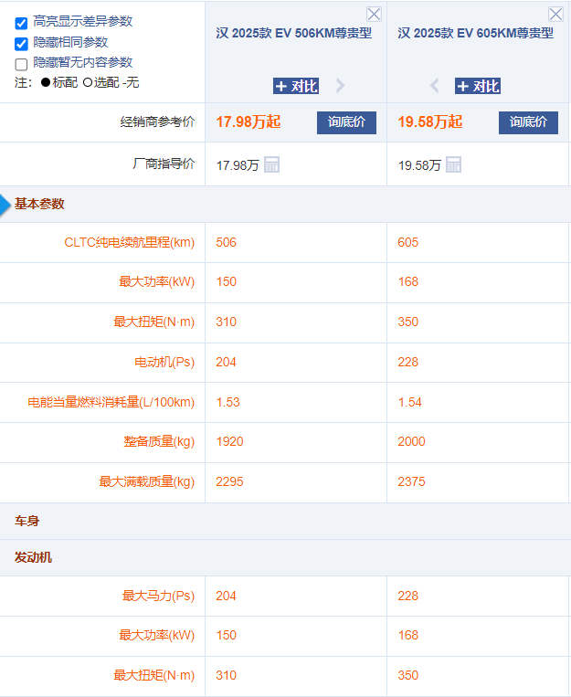Collapse the 发动机 section header
The height and width of the screenshot is (697, 571).
pyautogui.click(x=33, y=556)
